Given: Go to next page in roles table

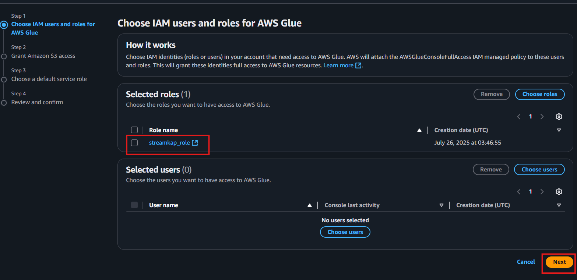Looking at the screenshot, I should (x=542, y=117).
